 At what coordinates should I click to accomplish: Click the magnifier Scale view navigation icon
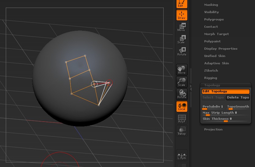pos(182,82)
